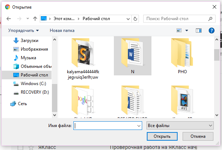Screen dimensions: 222x150
Task: Select the bottom-row folder with Word documents
Action: 132,100
